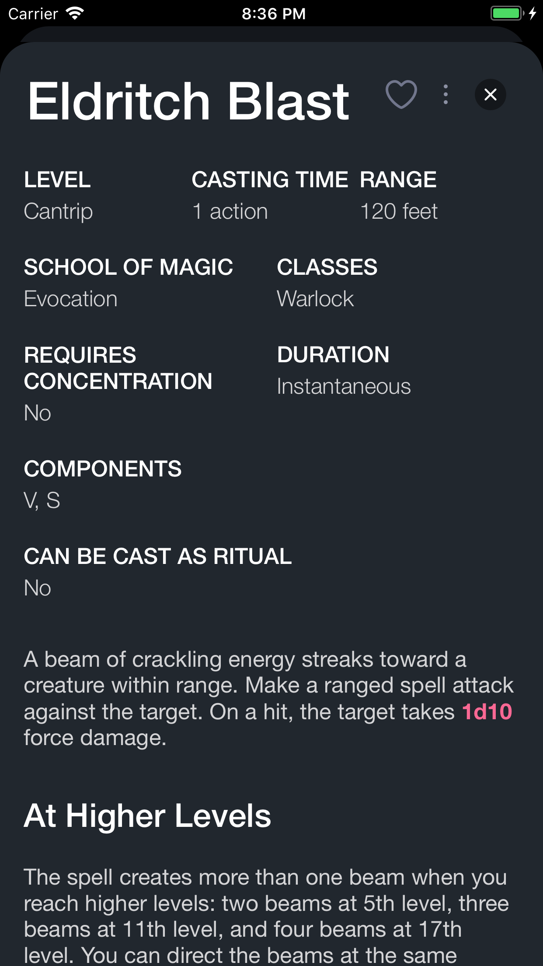This screenshot has width=543, height=966.
Task: Click the At Higher Levels heading
Action: (x=147, y=816)
